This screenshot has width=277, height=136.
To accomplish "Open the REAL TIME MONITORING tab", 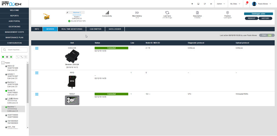I will (72, 29).
